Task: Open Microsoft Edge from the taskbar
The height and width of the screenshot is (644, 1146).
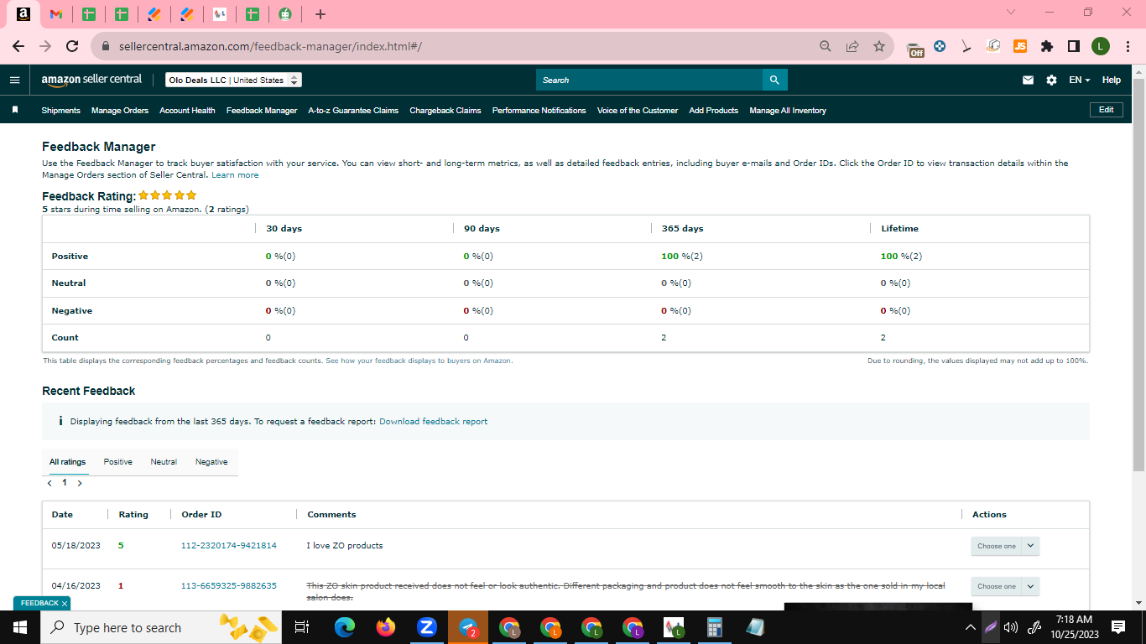Action: point(345,627)
